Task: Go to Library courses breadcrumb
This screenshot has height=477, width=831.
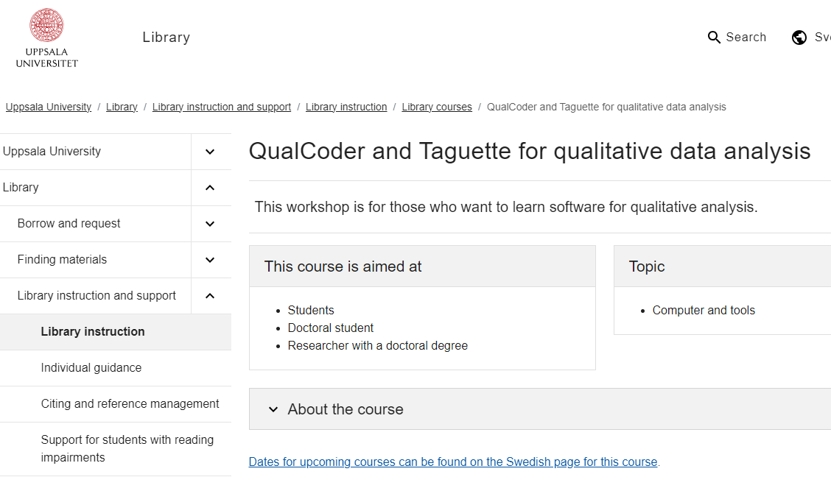Action: click(437, 107)
